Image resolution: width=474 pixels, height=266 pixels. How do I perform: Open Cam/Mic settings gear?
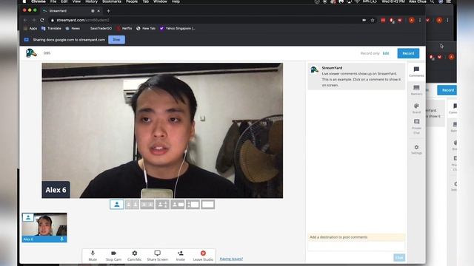[x=135, y=256]
